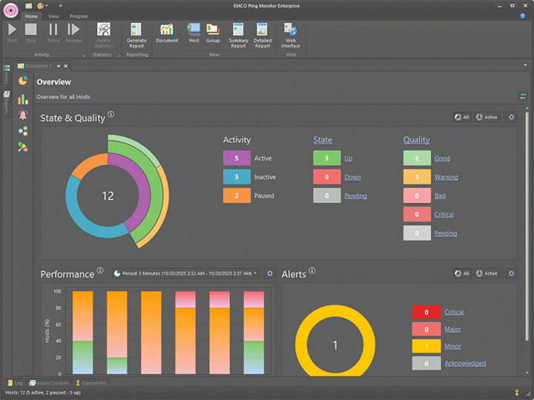Open the Reports side panel tab
The height and width of the screenshot is (400, 534).
[7, 103]
